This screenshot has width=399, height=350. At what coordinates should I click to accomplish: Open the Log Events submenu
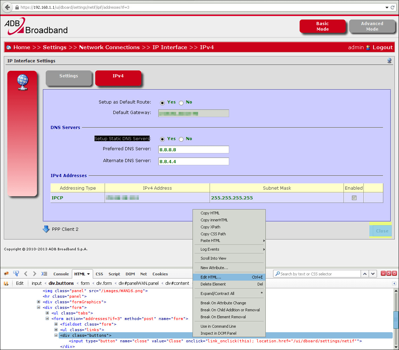click(x=229, y=249)
